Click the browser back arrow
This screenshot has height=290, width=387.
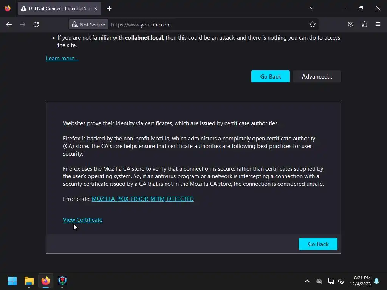point(9,25)
